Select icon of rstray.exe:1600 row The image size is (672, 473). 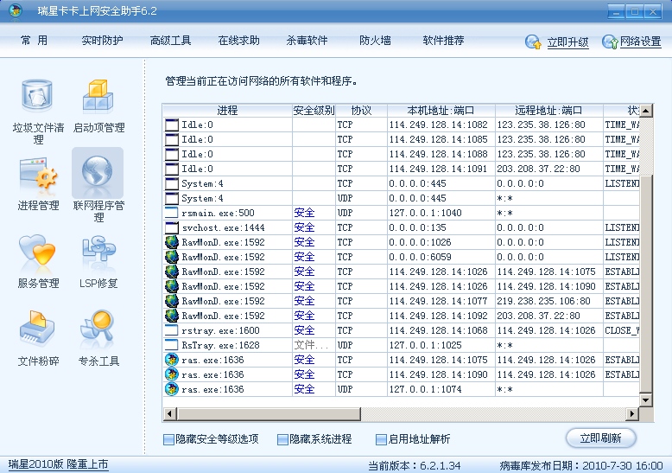171,330
